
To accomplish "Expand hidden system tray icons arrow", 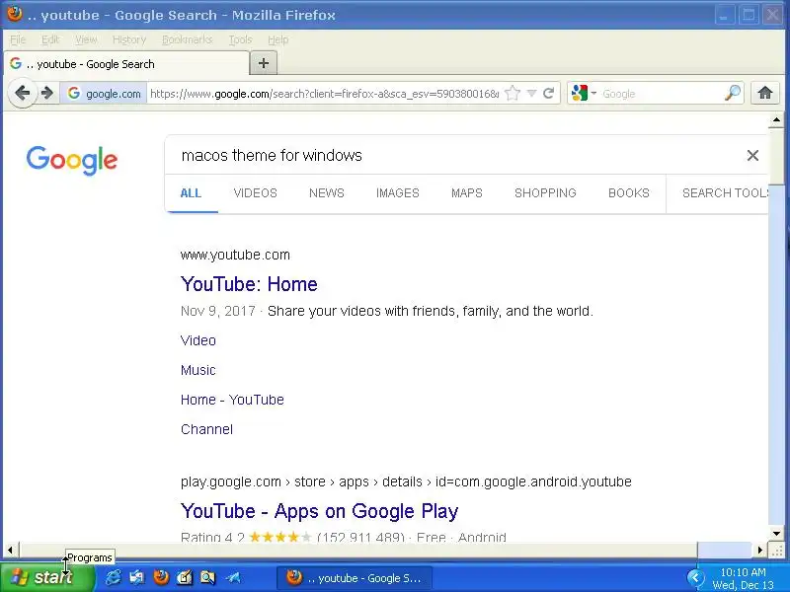I will click(696, 578).
